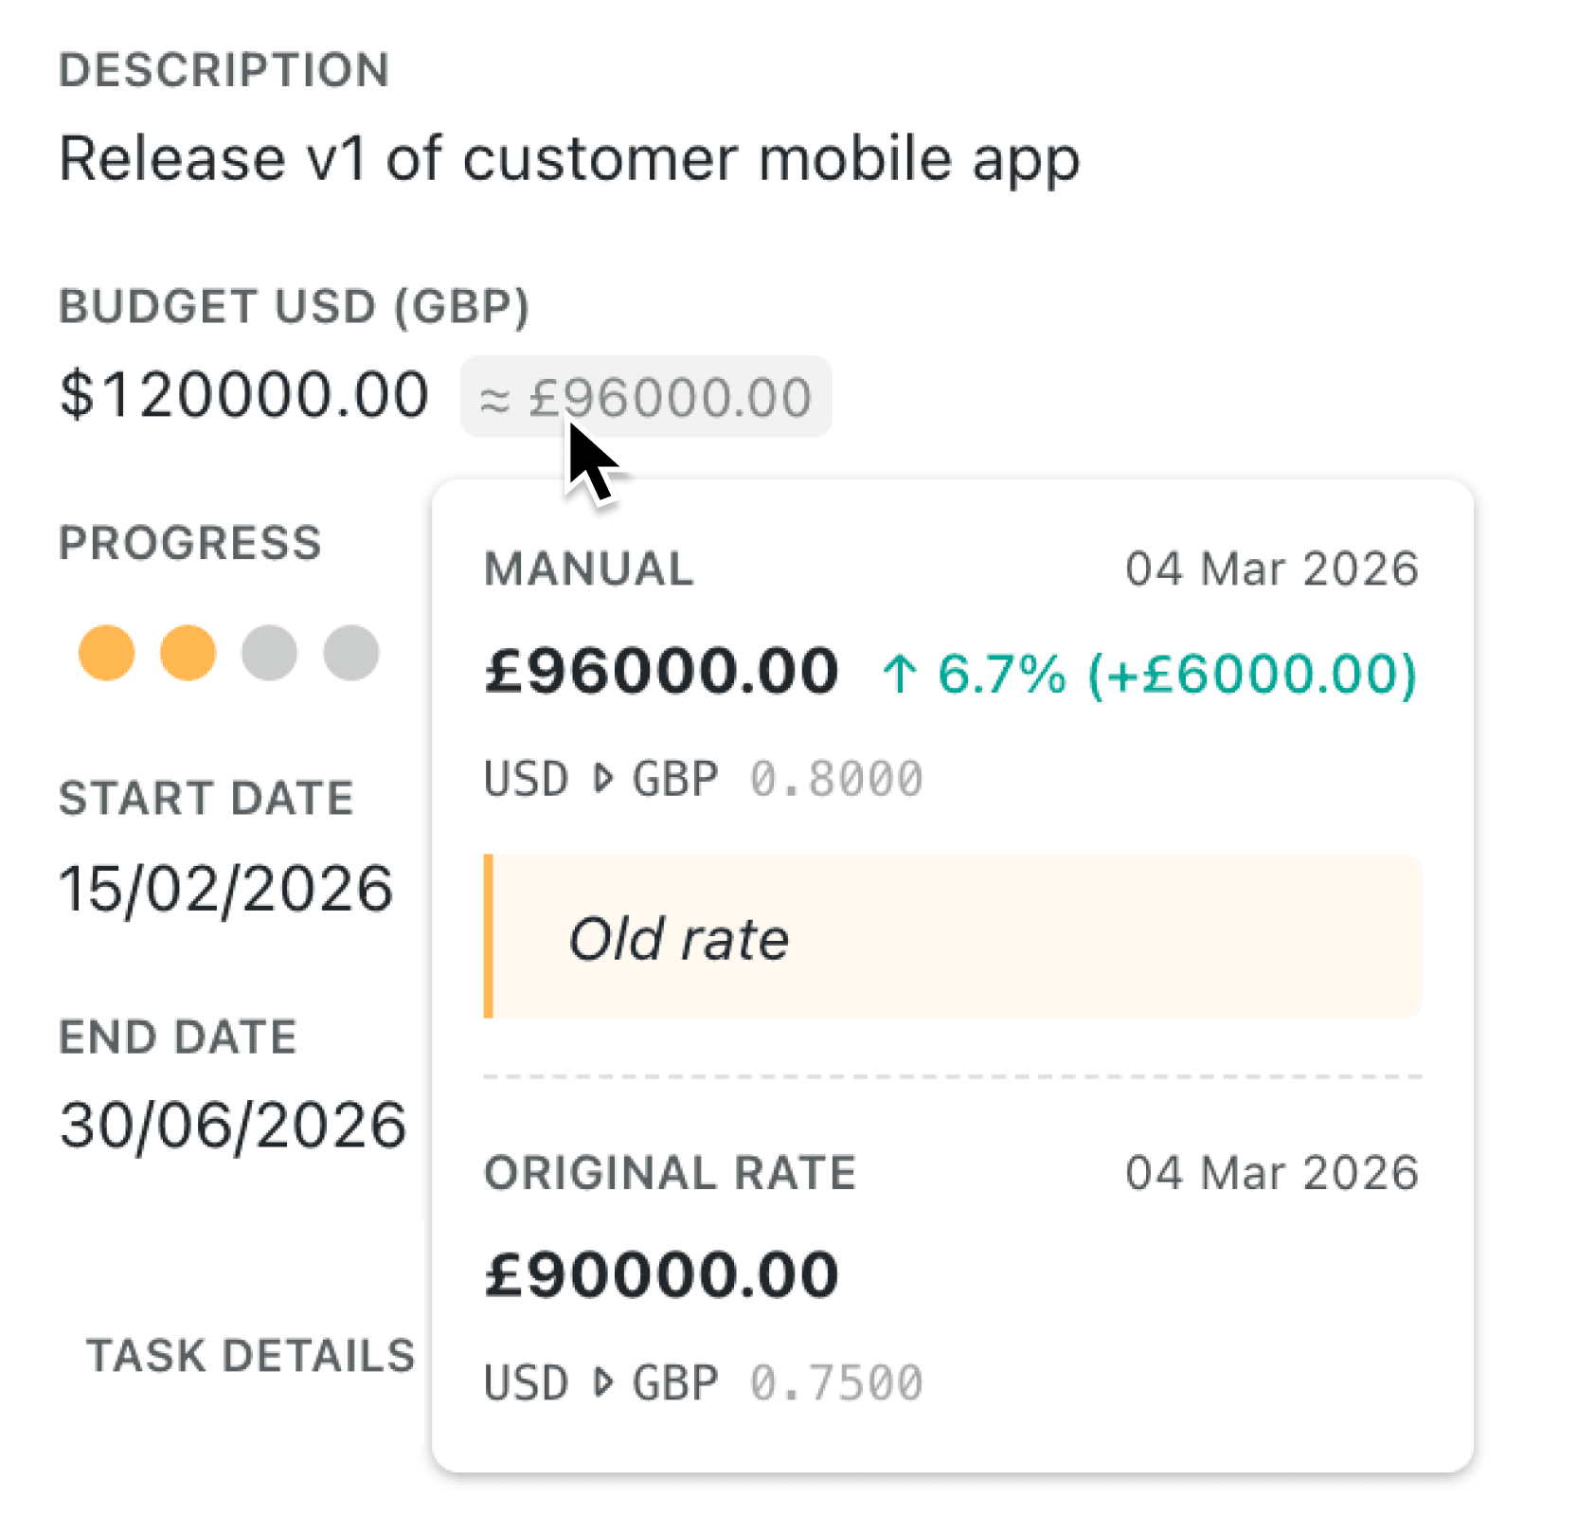This screenshot has width=1595, height=1516.
Task: Click the USD to GBP arrow under ORIGINAL RATE
Action: [603, 1382]
